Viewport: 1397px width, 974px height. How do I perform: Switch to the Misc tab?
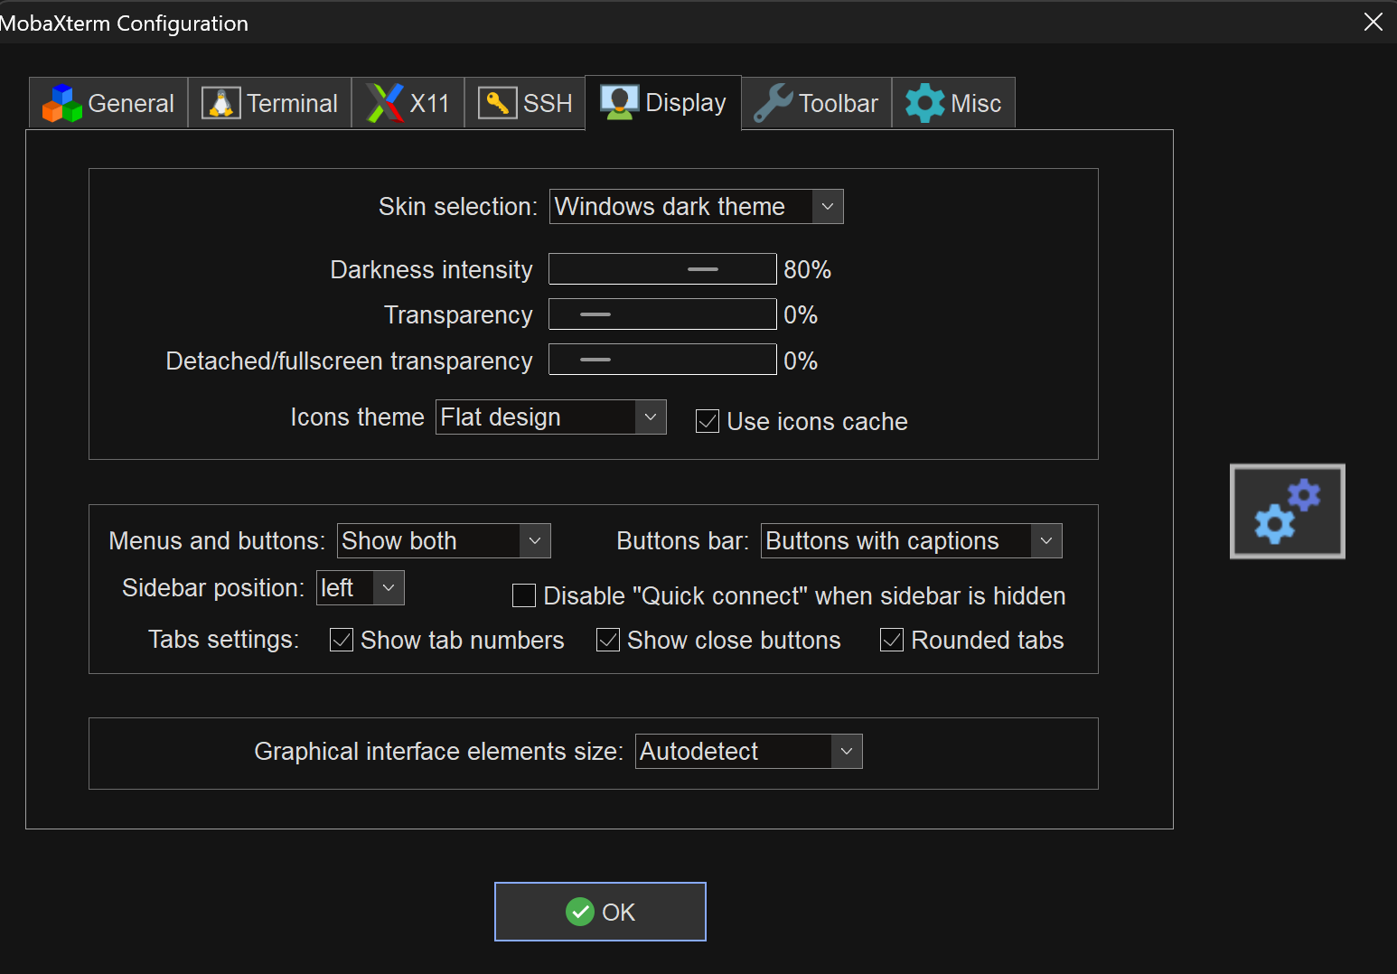953,103
